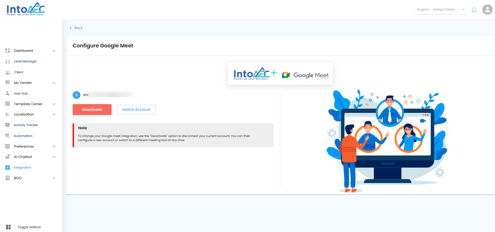Click the Preferences sidebar icon
This screenshot has width=495, height=232.
8,146
